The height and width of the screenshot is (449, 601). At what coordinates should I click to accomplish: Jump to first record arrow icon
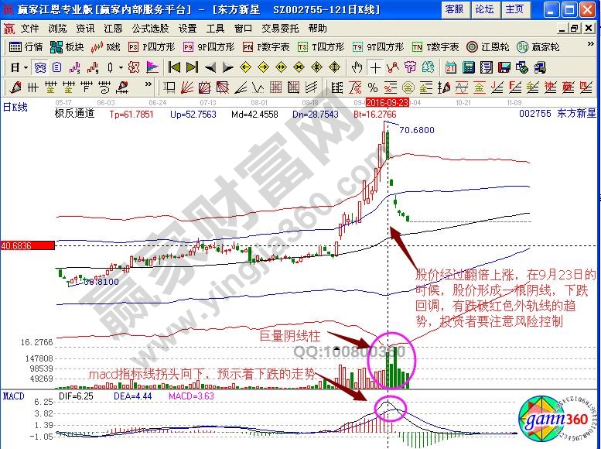(174, 67)
